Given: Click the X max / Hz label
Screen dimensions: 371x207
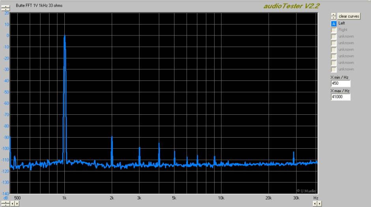Looking at the screenshot, I should (340, 91).
